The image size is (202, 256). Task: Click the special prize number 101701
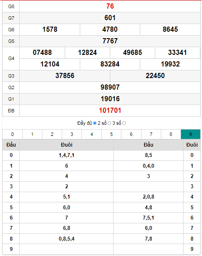(110, 111)
